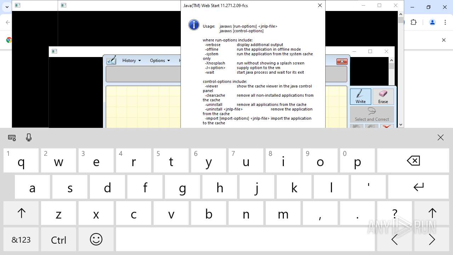Tap the Ctrl key
453x255 pixels.
point(59,240)
